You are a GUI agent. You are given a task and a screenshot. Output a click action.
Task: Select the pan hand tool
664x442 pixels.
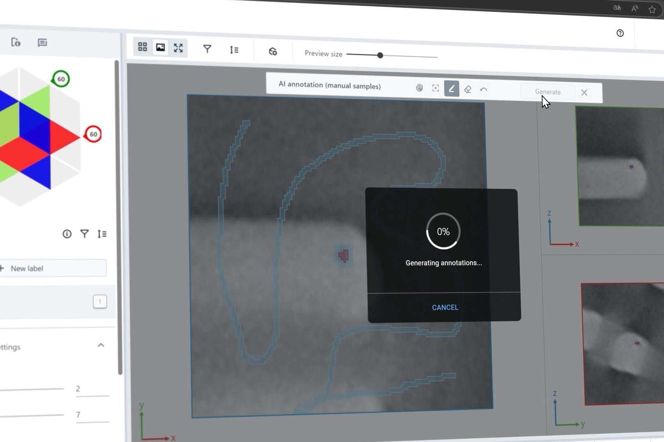coord(419,87)
